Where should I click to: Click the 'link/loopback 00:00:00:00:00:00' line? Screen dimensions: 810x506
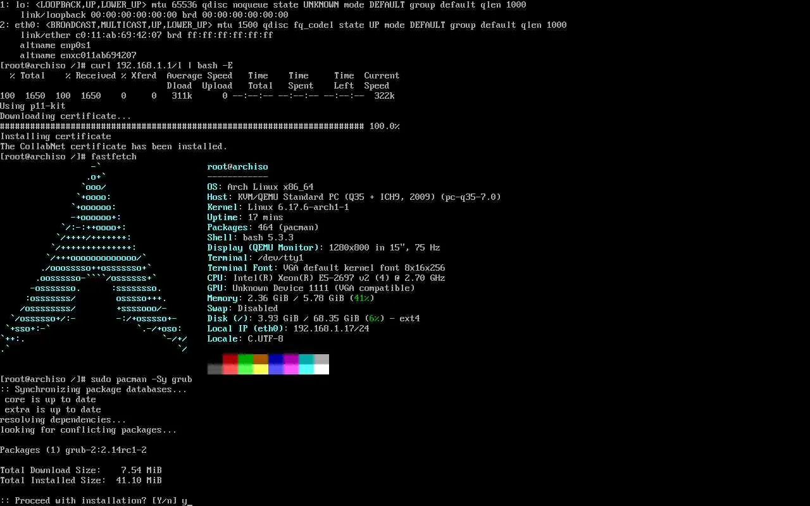click(x=154, y=15)
